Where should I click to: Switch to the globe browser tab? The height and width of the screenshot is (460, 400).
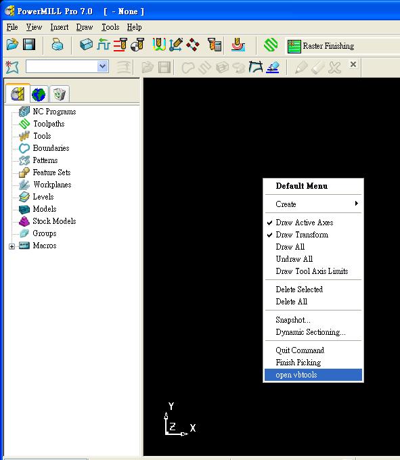39,94
